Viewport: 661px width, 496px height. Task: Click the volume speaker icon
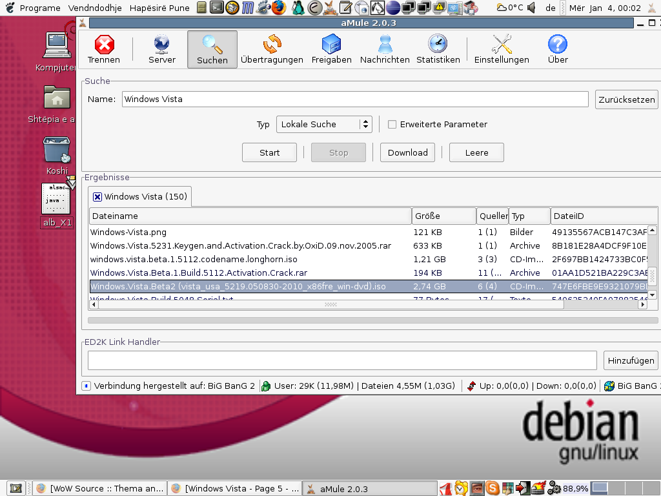pyautogui.click(x=532, y=8)
